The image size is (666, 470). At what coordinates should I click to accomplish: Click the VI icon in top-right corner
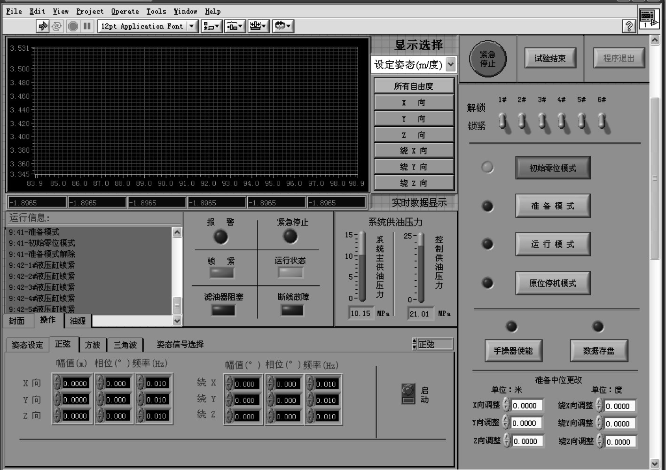pyautogui.click(x=648, y=18)
